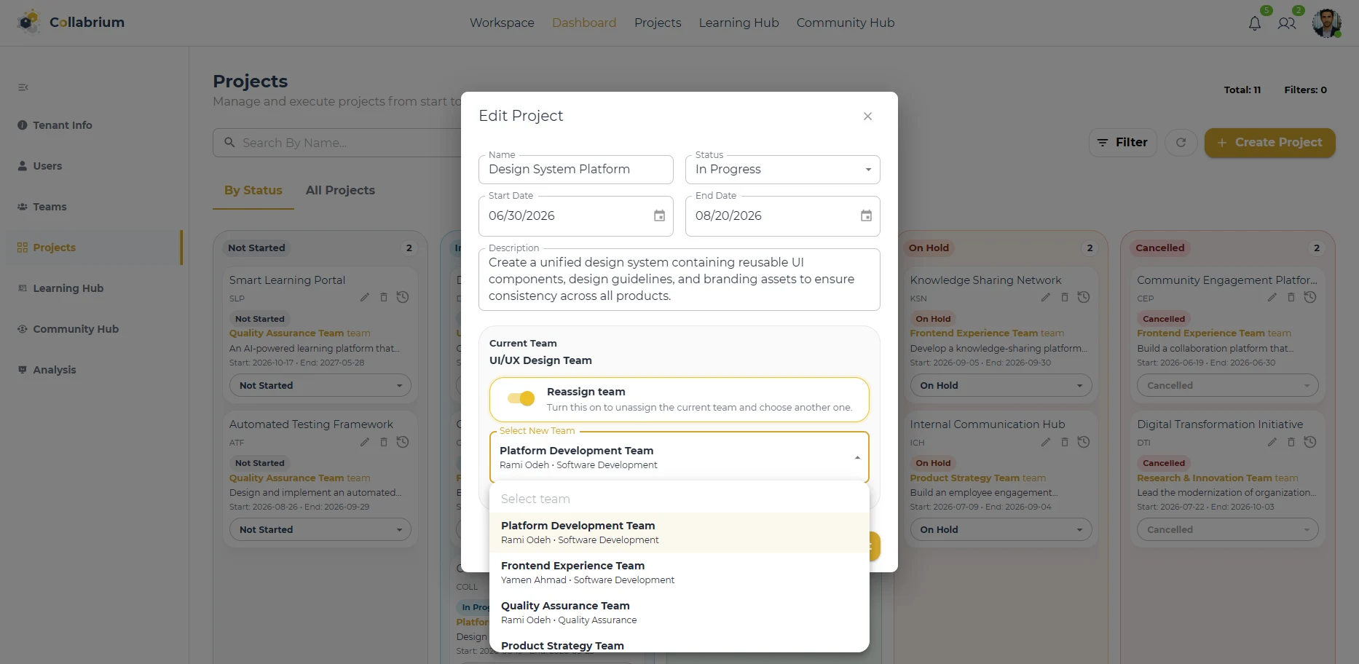View history of Smart Learning Portal

coord(403,297)
